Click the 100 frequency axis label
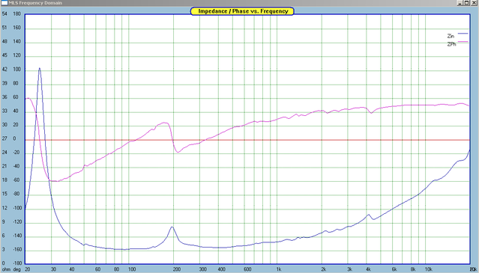The image size is (479, 273). tap(132, 269)
